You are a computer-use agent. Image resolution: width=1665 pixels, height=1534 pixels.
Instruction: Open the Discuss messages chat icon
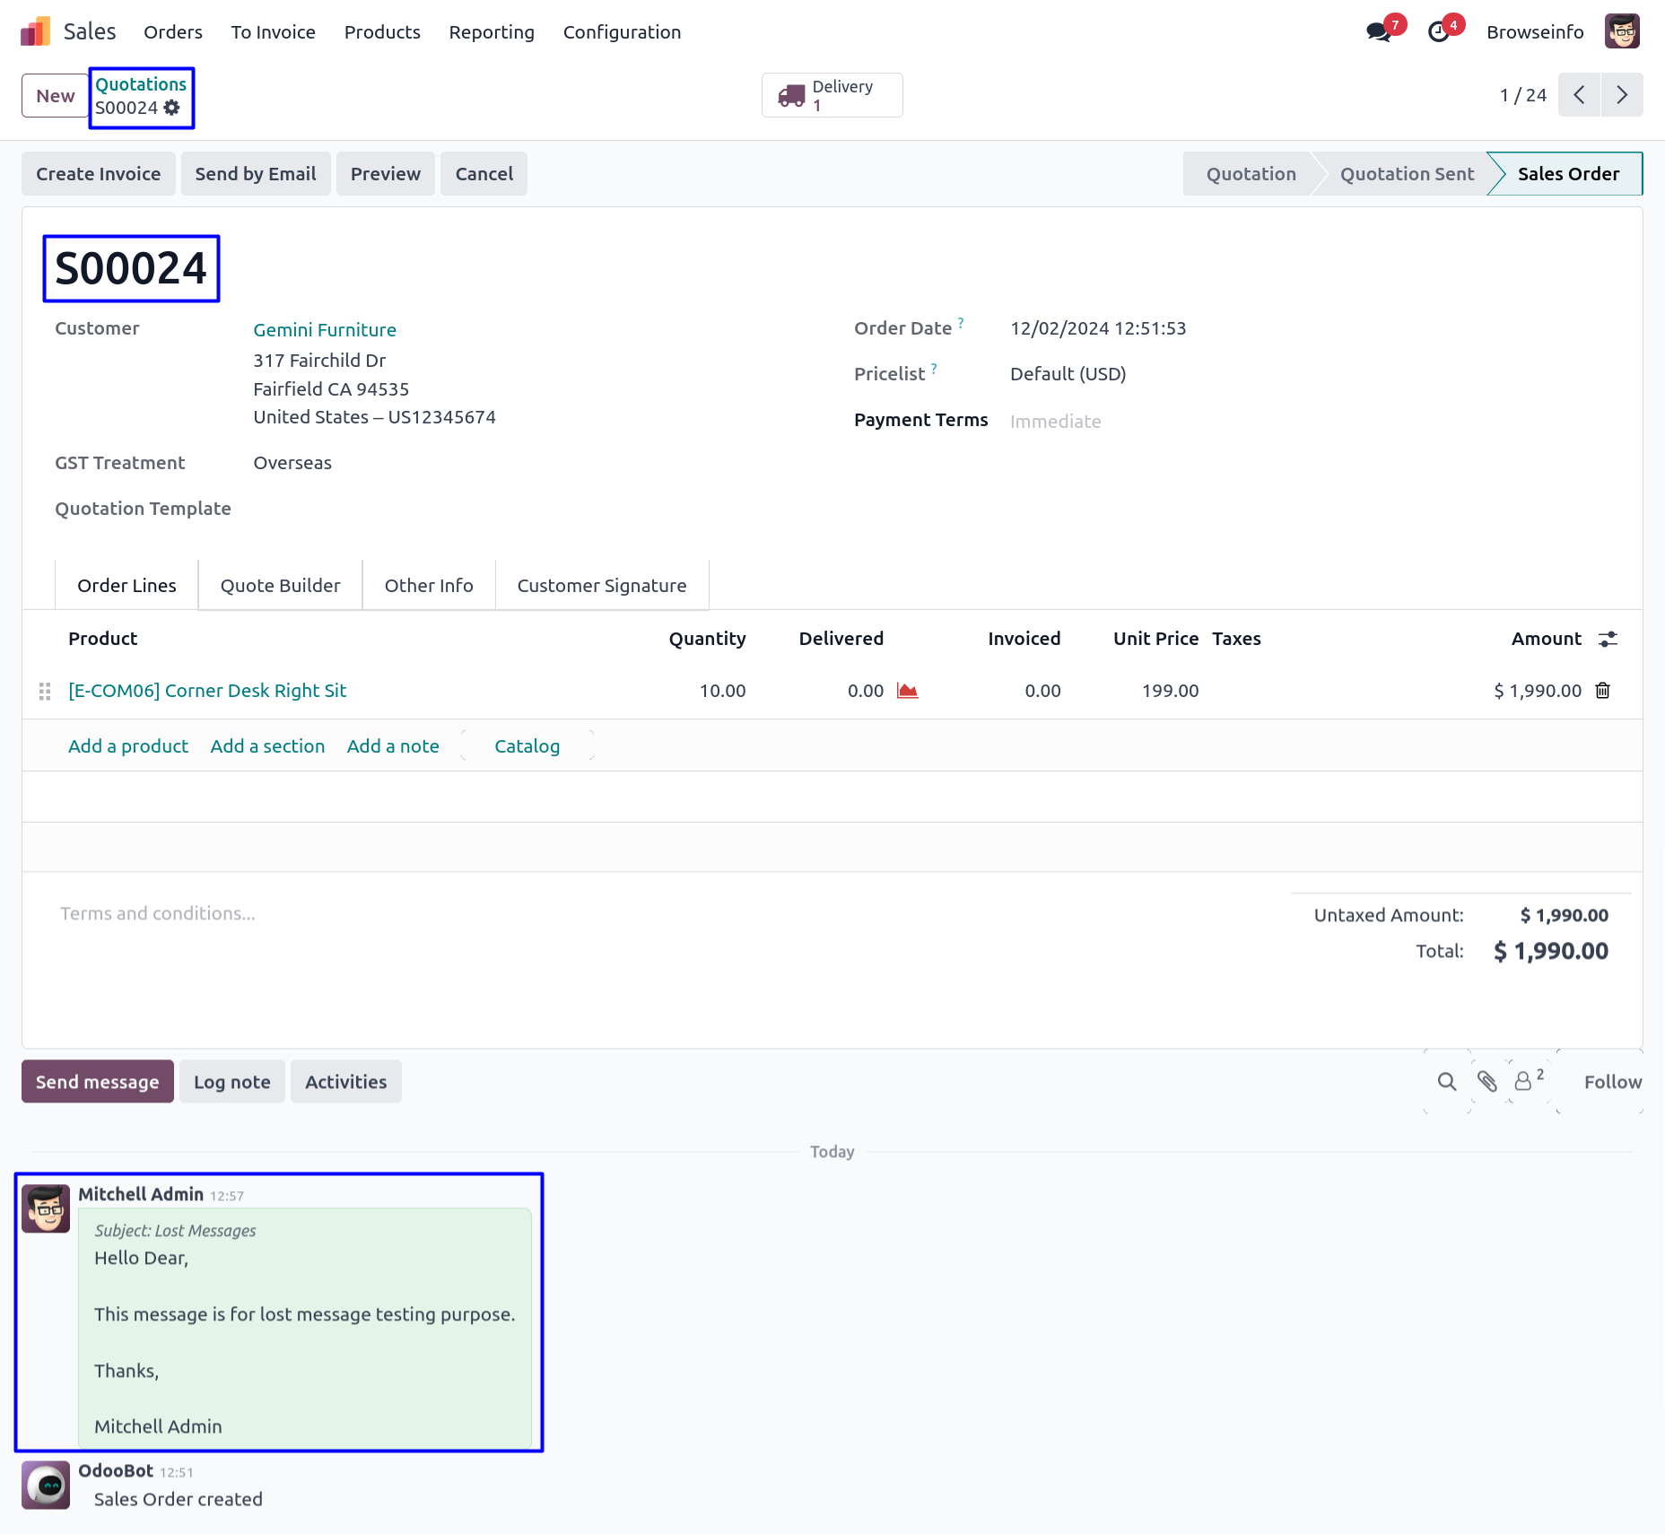tap(1377, 32)
